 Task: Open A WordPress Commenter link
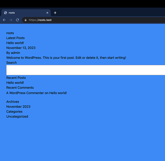pyautogui.click(x=25, y=93)
